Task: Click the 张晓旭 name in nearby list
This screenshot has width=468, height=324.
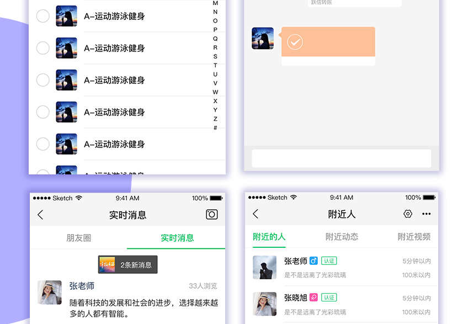Action: [295, 298]
